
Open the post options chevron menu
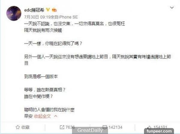(172, 8)
